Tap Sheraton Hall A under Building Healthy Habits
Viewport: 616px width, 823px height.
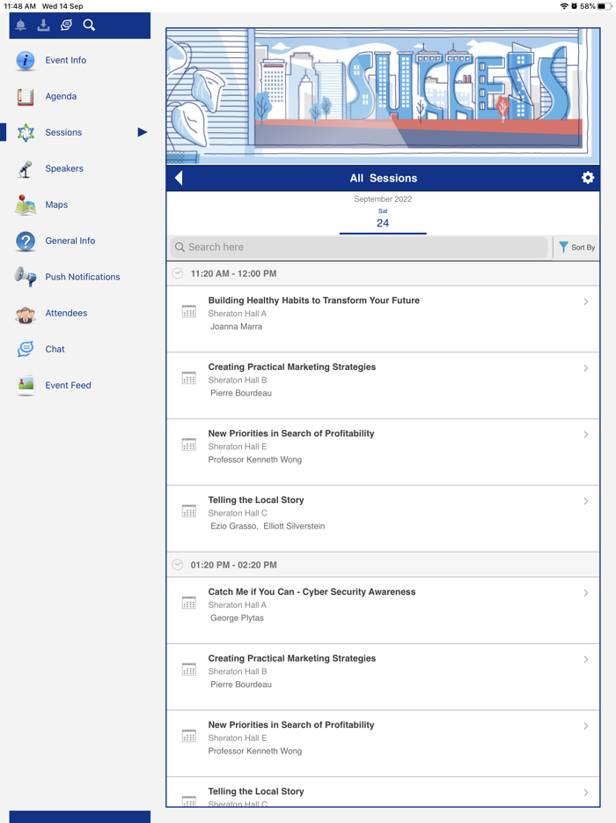(x=237, y=314)
